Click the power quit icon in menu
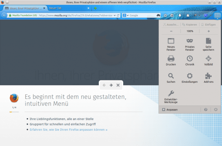Image resolution: width=222 pixels, height=146 pixels. pos(215,109)
